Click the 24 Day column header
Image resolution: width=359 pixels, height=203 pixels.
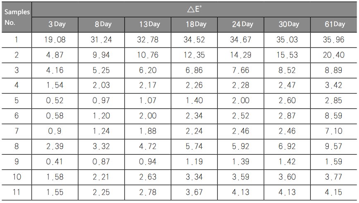click(242, 24)
